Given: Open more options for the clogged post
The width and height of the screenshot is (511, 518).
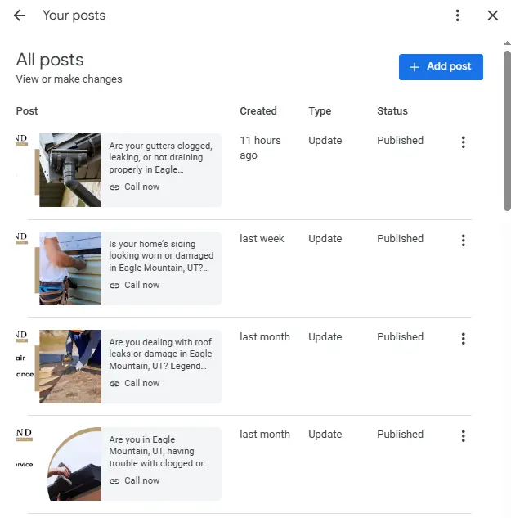Looking at the screenshot, I should pos(463,436).
